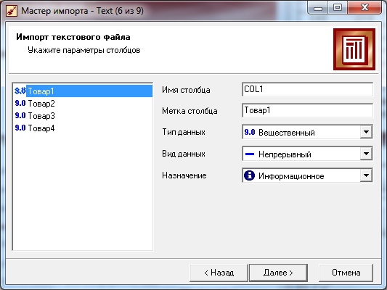
Task: Click the Имя столбца field containing COL1
Action: pyautogui.click(x=307, y=89)
